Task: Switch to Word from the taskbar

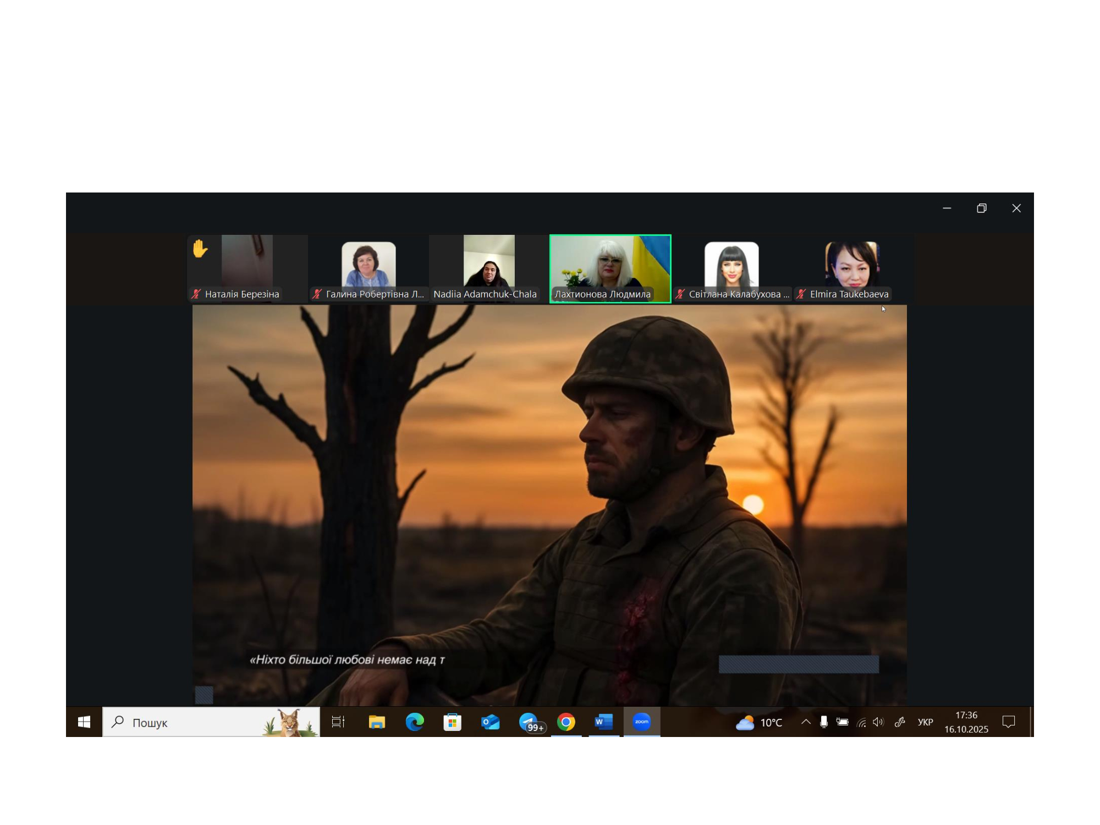Action: (x=603, y=722)
